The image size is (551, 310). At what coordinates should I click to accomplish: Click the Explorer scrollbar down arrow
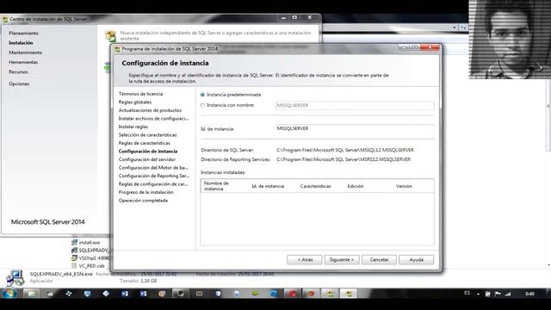tap(548, 265)
